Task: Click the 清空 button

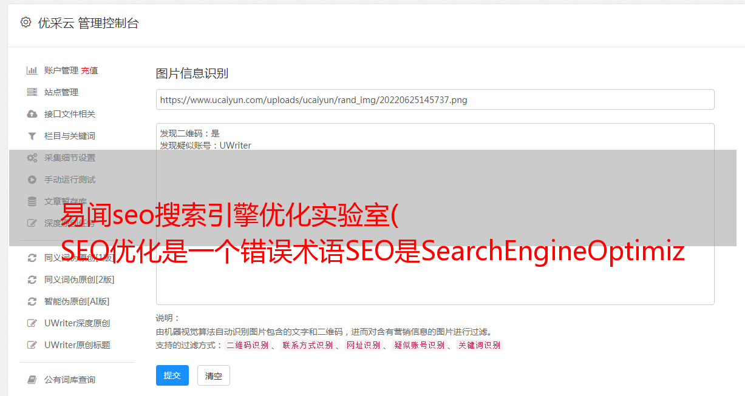Action: 214,375
